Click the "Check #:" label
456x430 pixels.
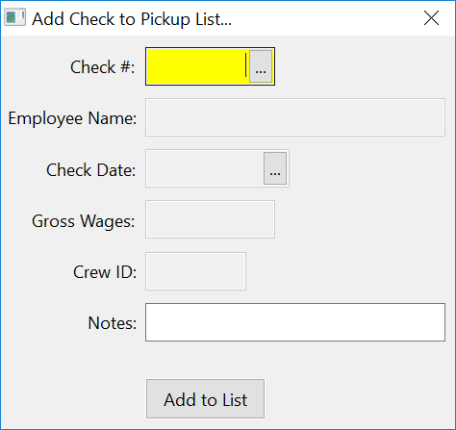103,67
